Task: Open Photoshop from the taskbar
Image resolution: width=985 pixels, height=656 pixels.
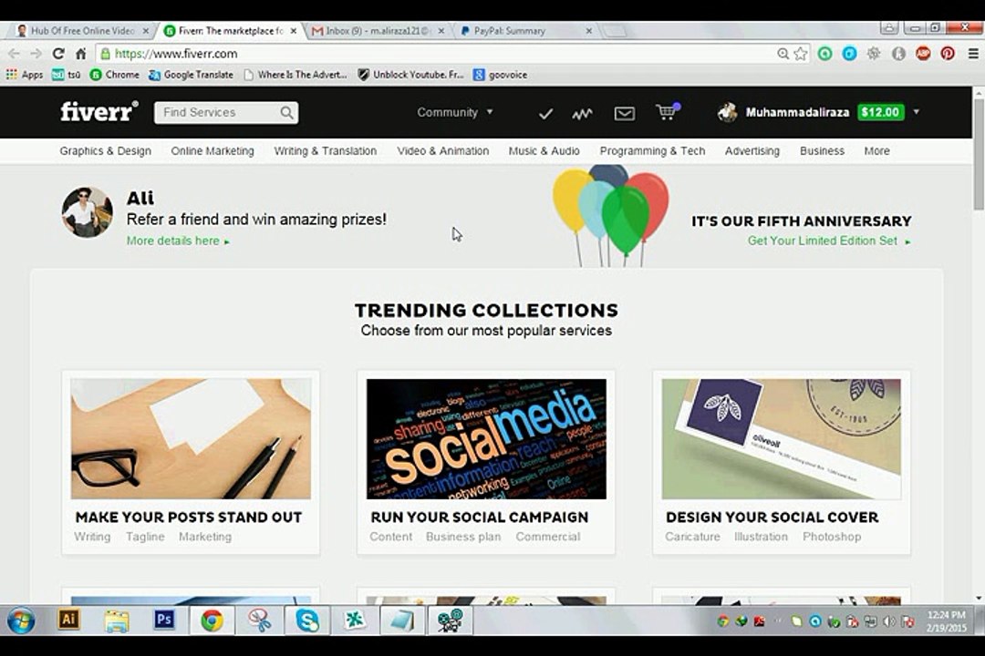Action: pyautogui.click(x=164, y=620)
